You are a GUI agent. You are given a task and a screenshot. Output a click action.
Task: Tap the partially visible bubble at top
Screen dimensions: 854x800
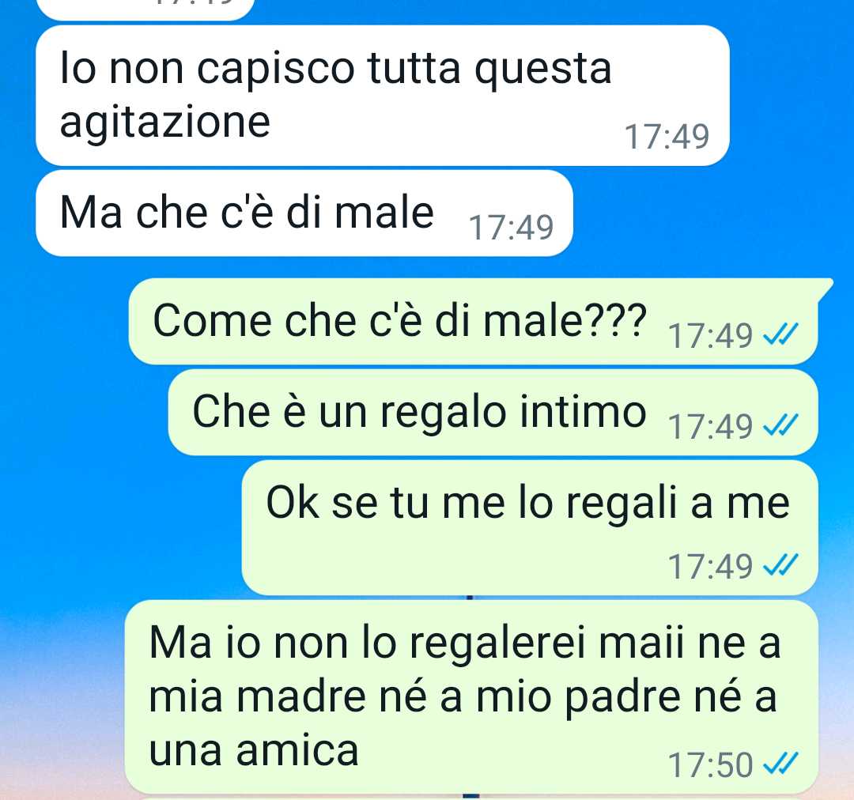pyautogui.click(x=145, y=9)
